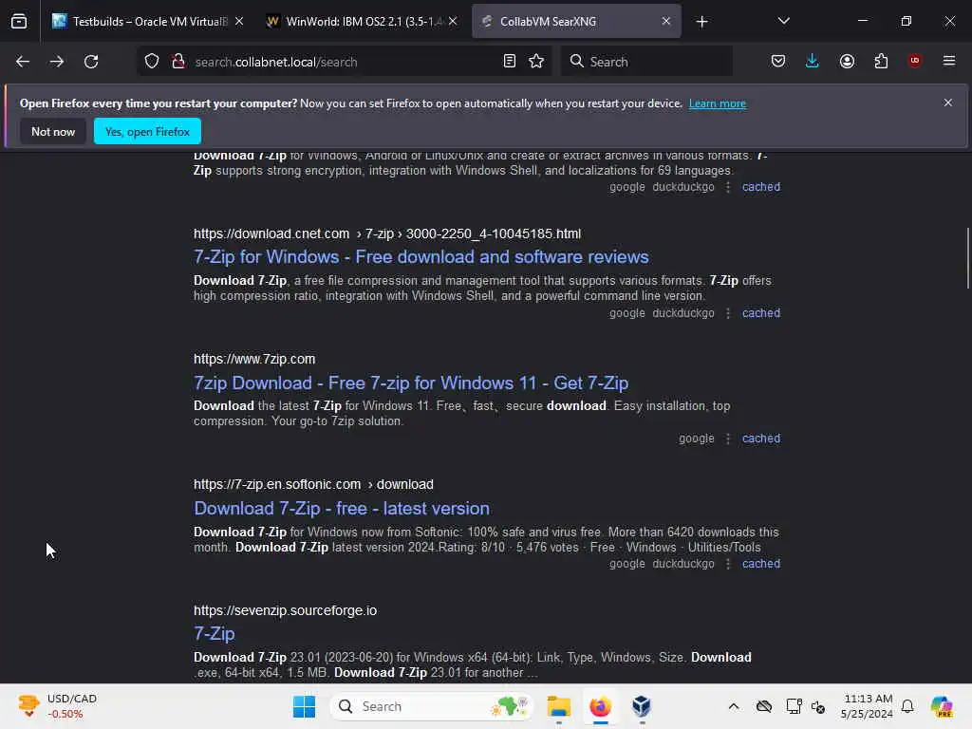Viewport: 972px width, 729px height.
Task: Open the Firefox account icon
Action: pyautogui.click(x=847, y=61)
